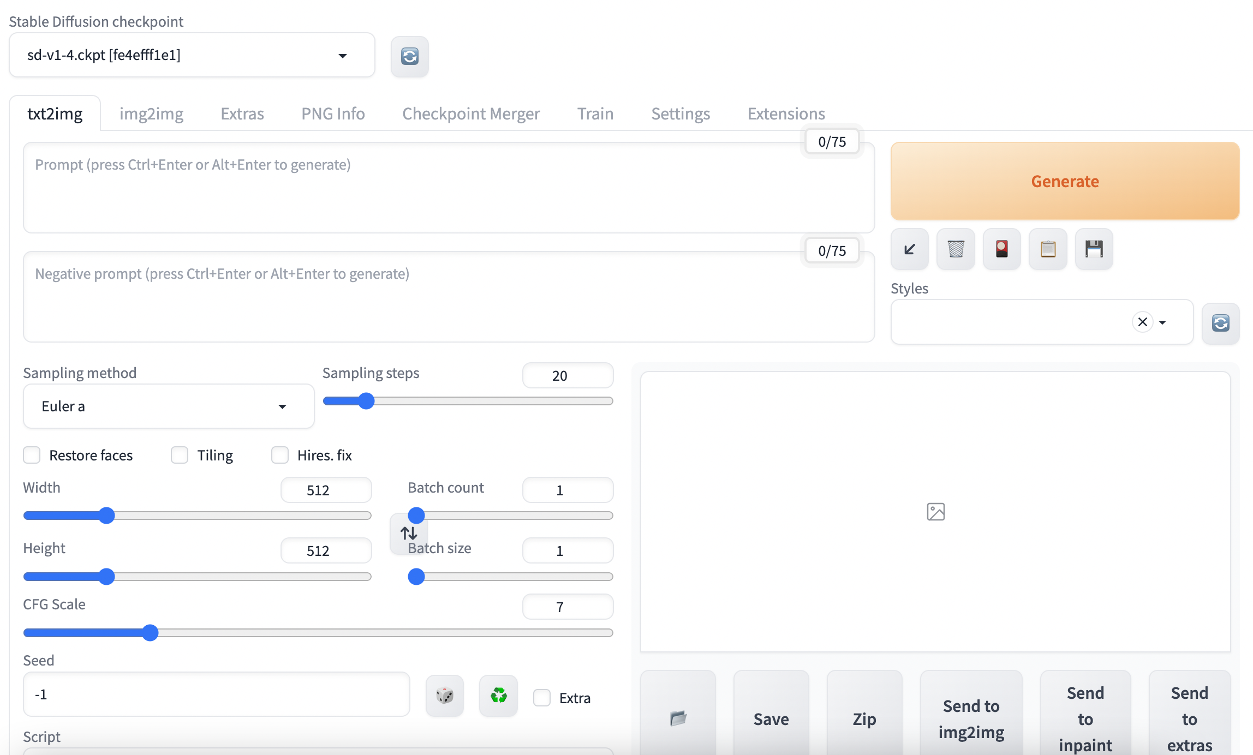Randomize the seed with the dice icon
The width and height of the screenshot is (1253, 755).
pos(444,696)
